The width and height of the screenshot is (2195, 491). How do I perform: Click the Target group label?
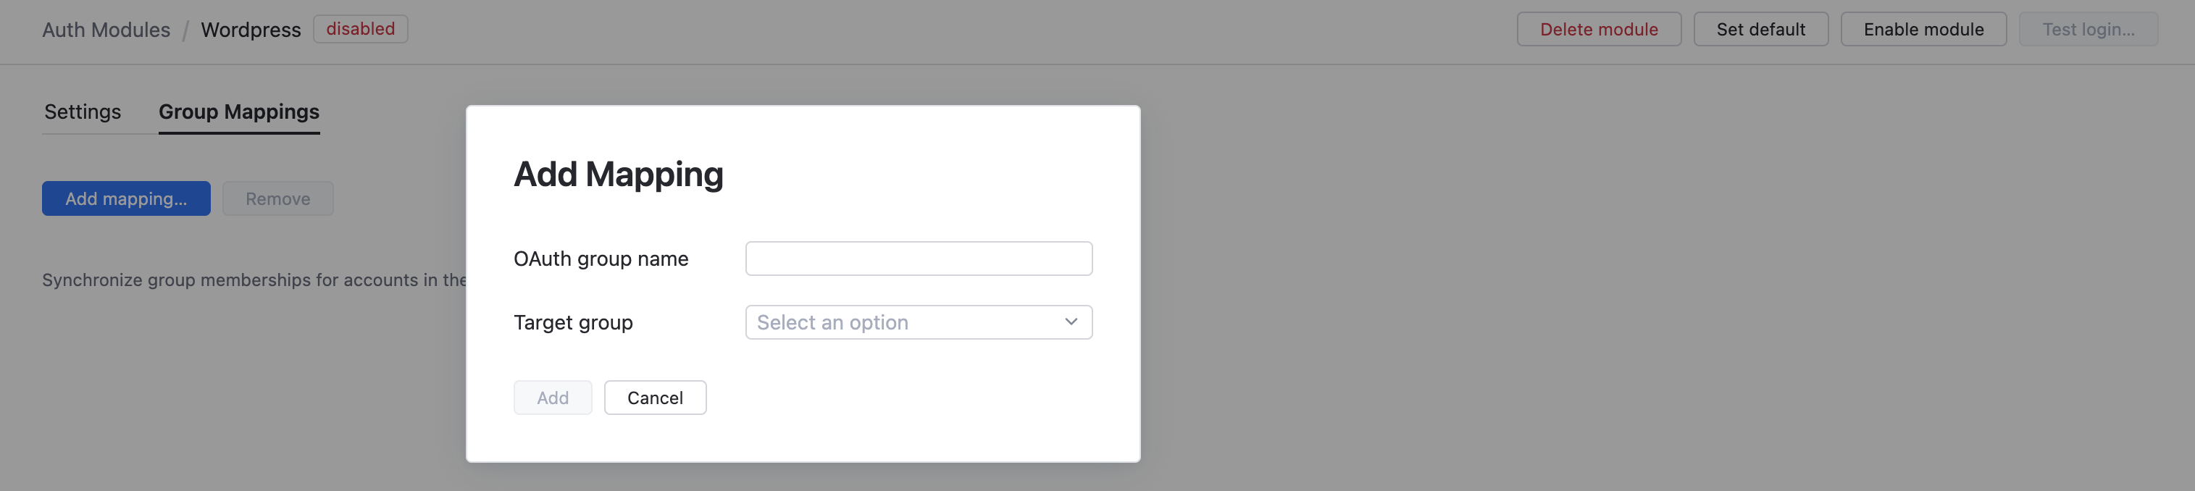tap(572, 322)
